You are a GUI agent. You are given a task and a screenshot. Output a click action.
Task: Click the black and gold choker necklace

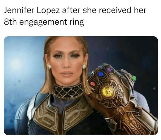pyautogui.click(x=68, y=91)
